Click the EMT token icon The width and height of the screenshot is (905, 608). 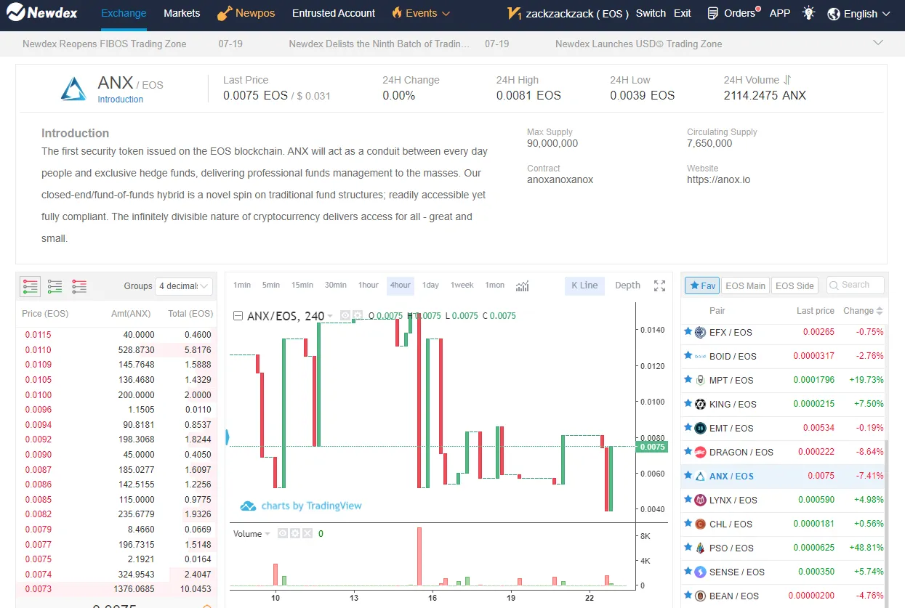[x=701, y=428]
